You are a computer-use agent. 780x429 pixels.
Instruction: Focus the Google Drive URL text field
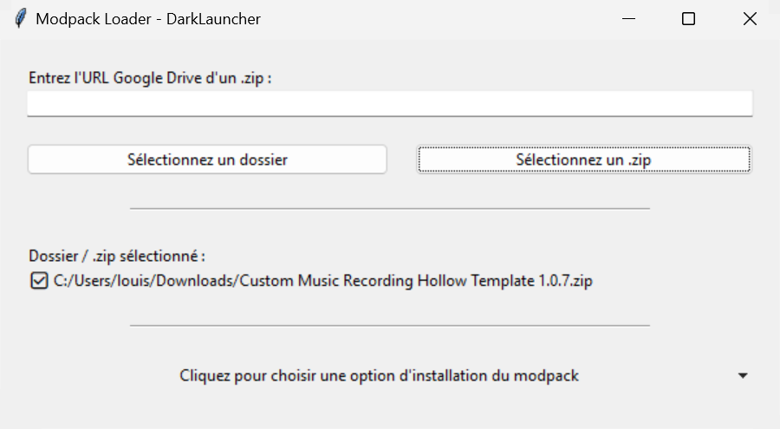(390, 104)
